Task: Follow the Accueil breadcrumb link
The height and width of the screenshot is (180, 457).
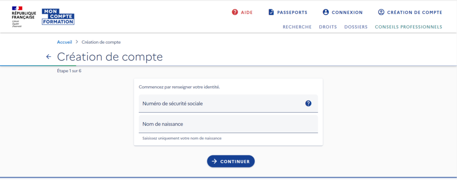Action: click(64, 42)
